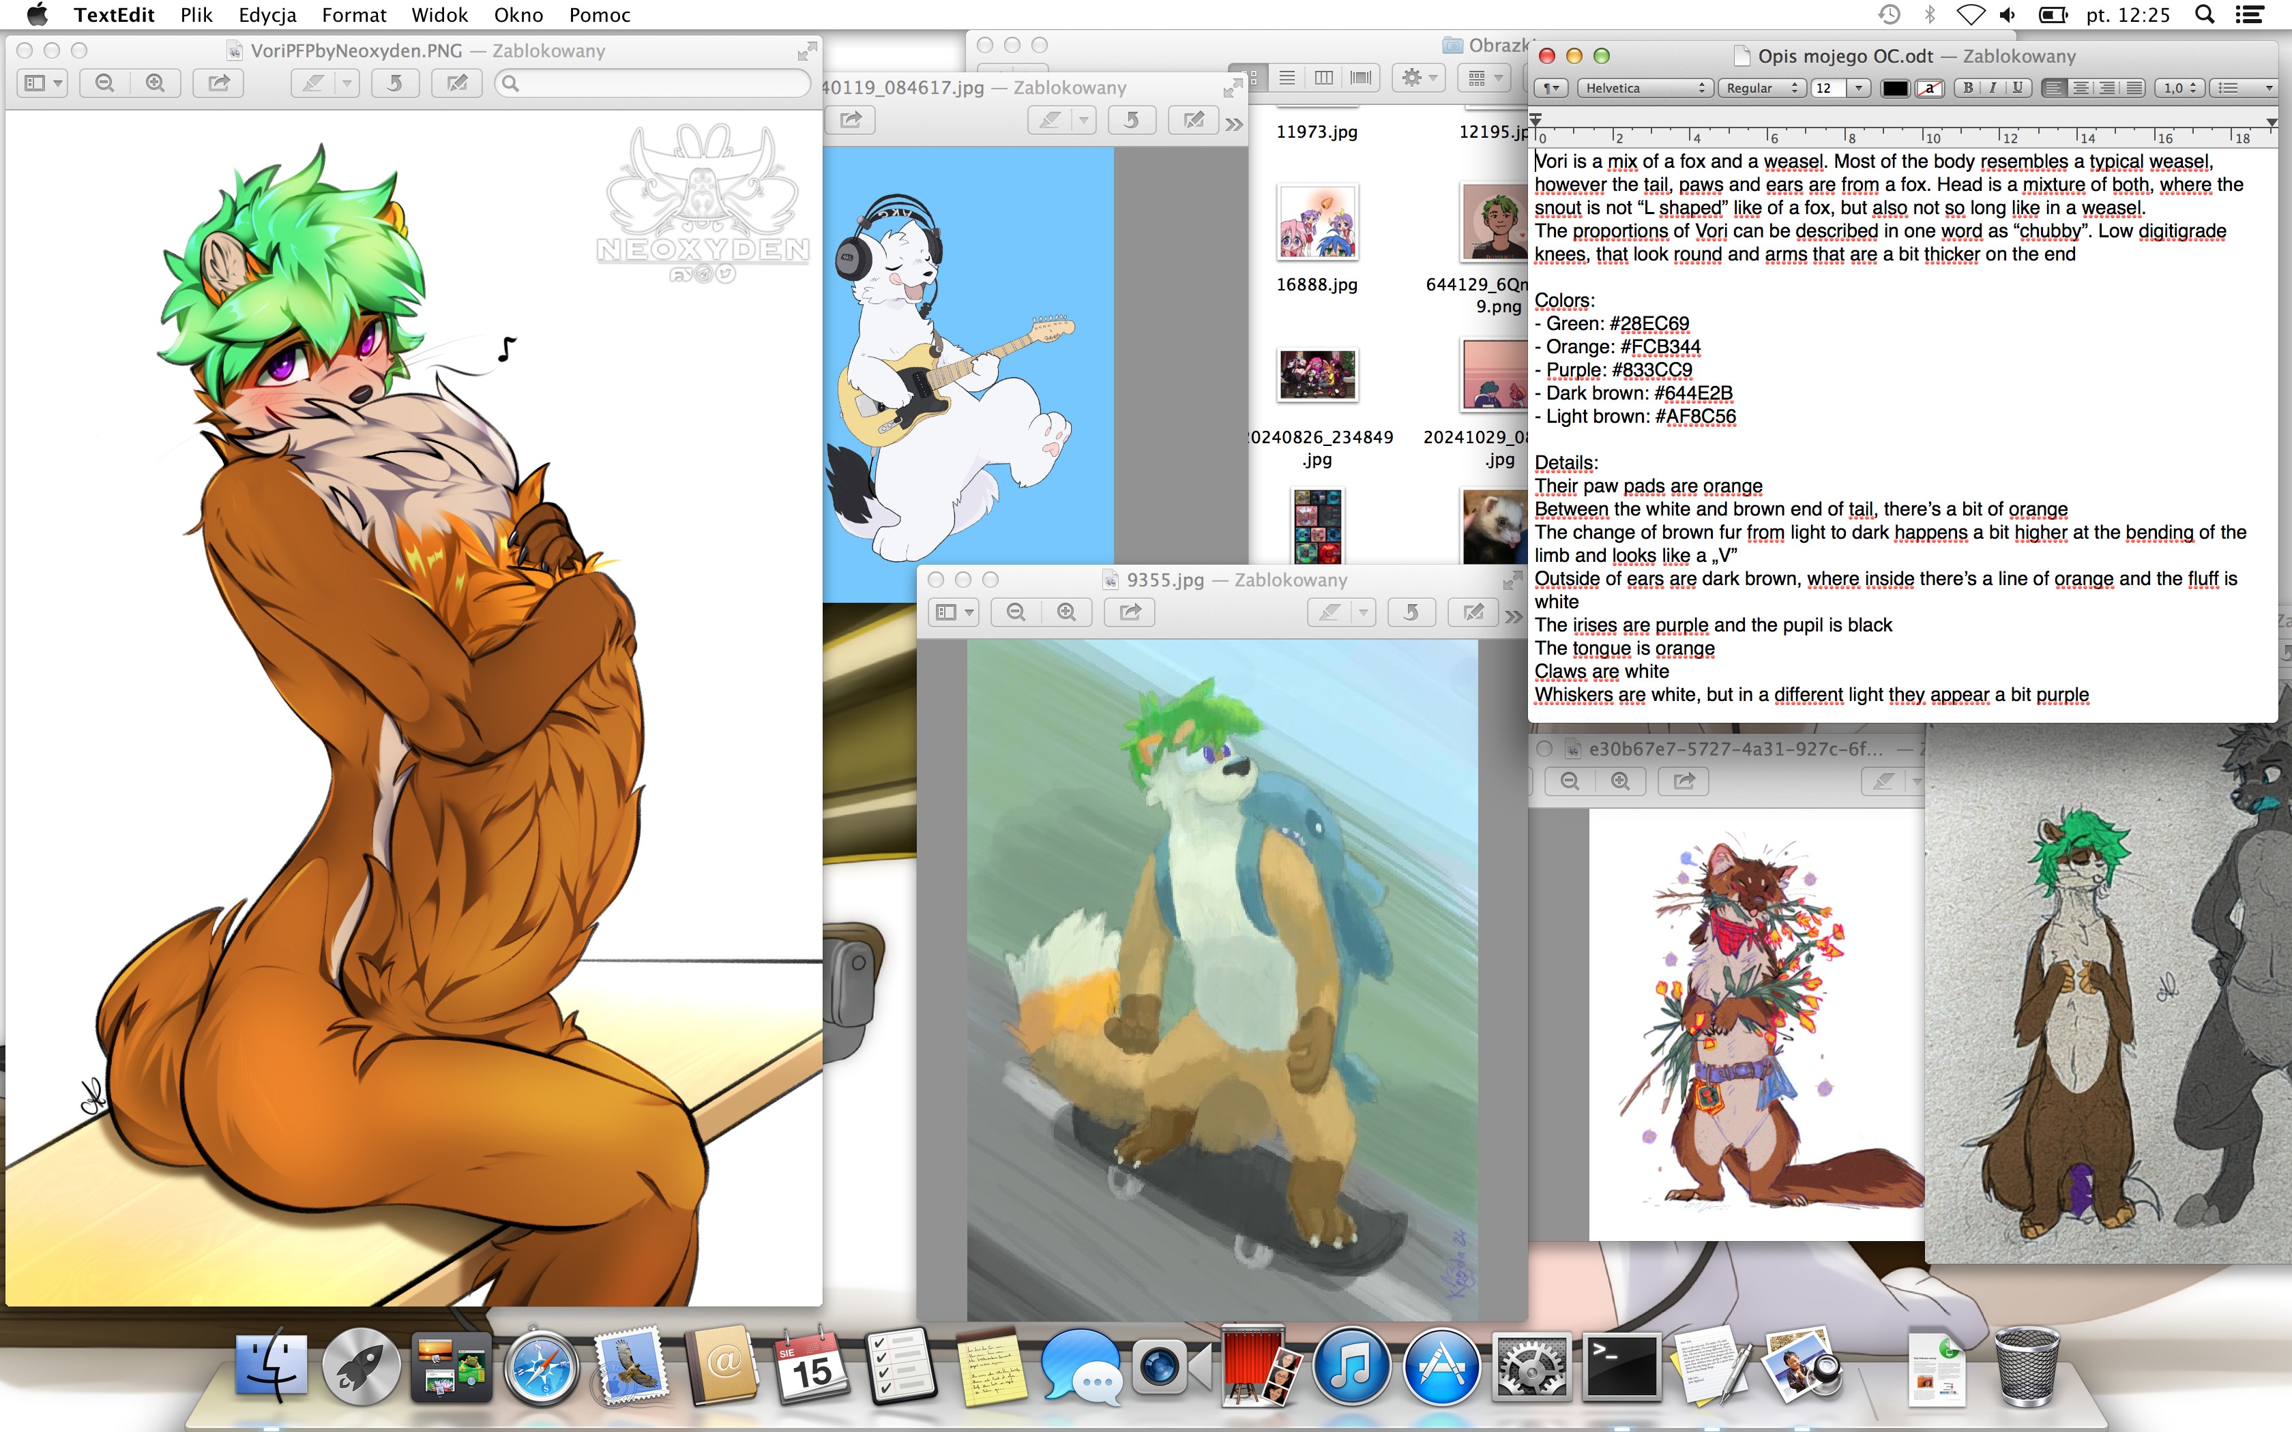Click the black text color swatch
The image size is (2292, 1432).
(x=1894, y=88)
